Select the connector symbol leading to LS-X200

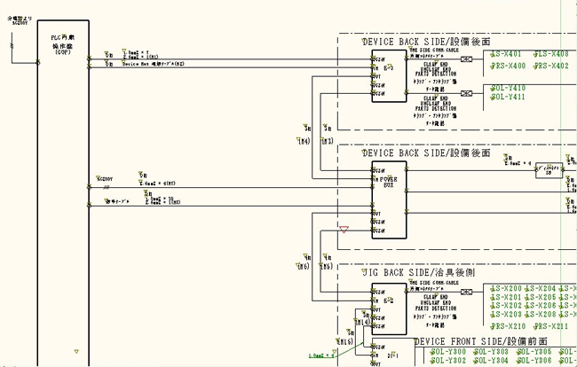467,292
